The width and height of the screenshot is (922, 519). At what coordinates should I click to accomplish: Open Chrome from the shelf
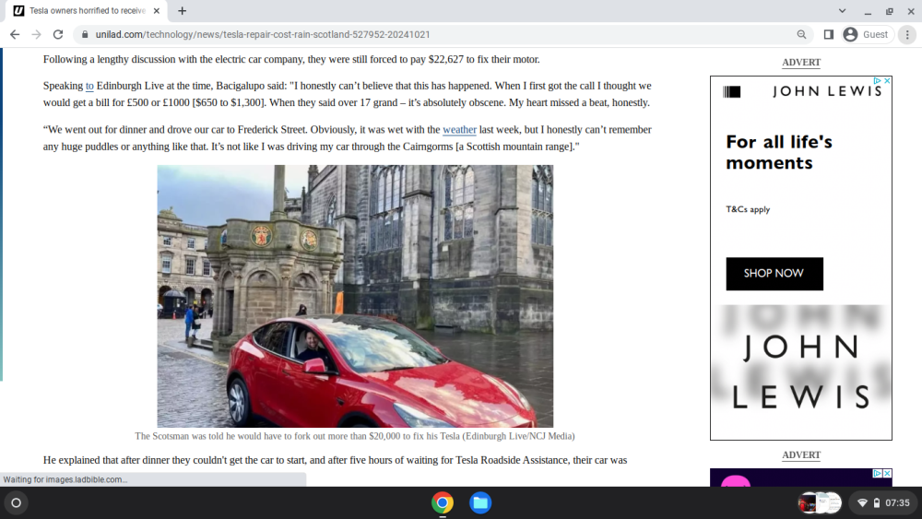[443, 503]
